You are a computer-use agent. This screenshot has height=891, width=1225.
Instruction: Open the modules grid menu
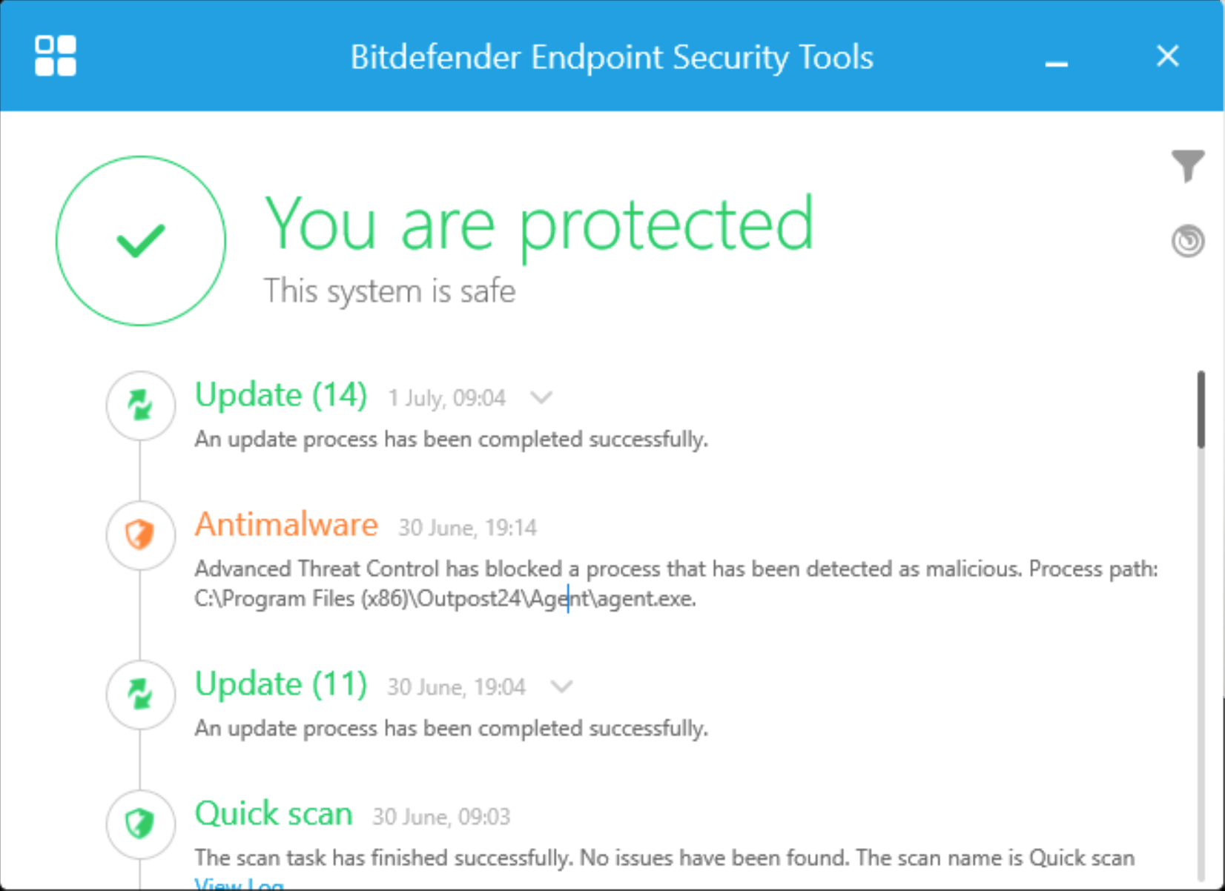55,56
